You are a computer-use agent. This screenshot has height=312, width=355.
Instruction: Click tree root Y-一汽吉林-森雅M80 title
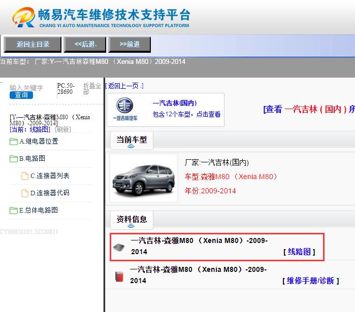[x=50, y=120]
